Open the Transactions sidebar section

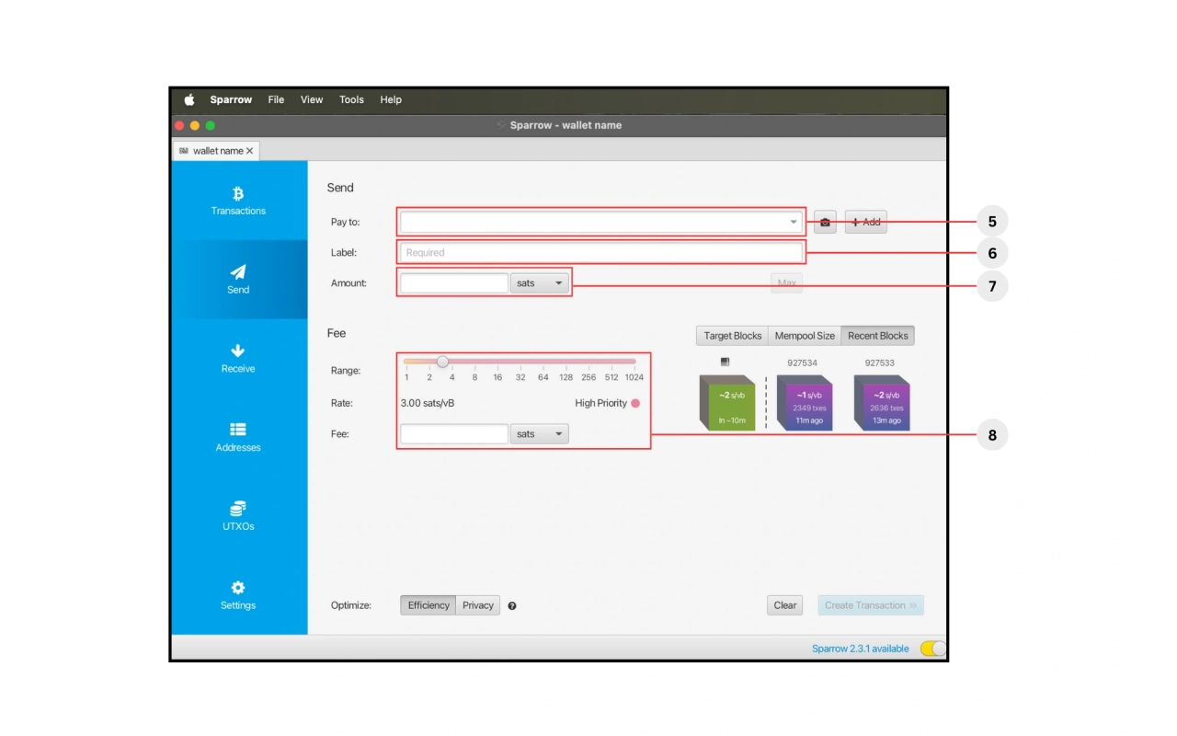point(238,201)
